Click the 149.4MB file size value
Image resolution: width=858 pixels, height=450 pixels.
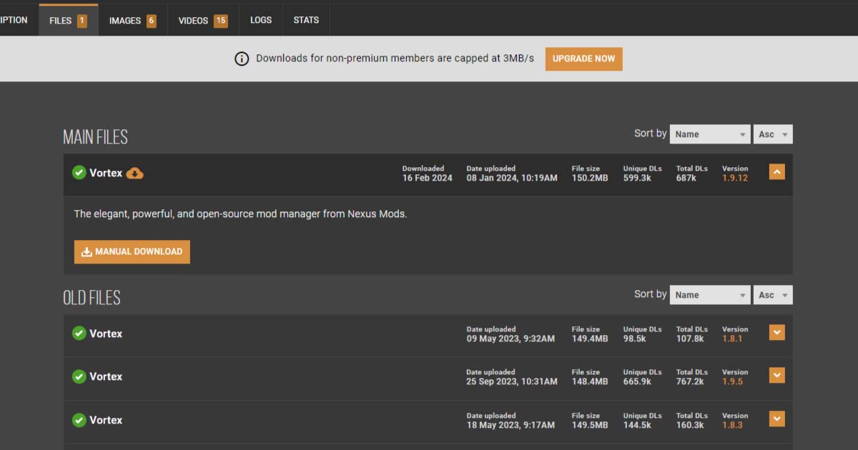point(590,339)
